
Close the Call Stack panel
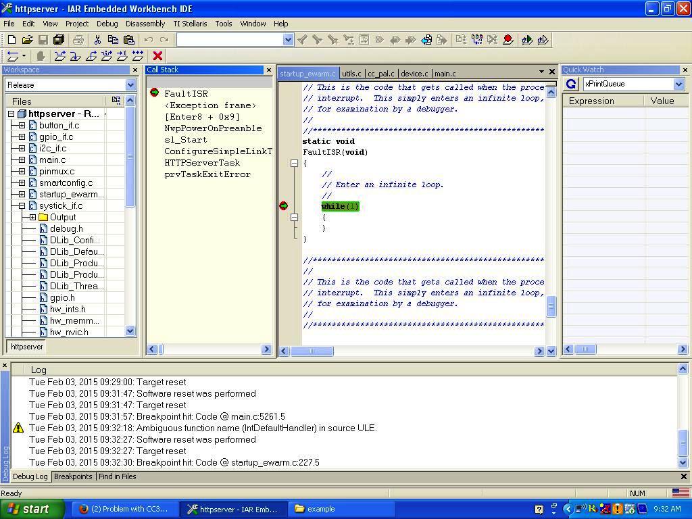pyautogui.click(x=269, y=70)
